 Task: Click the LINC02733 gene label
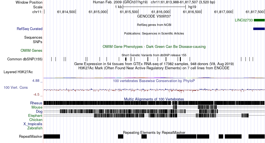pos(244,20)
